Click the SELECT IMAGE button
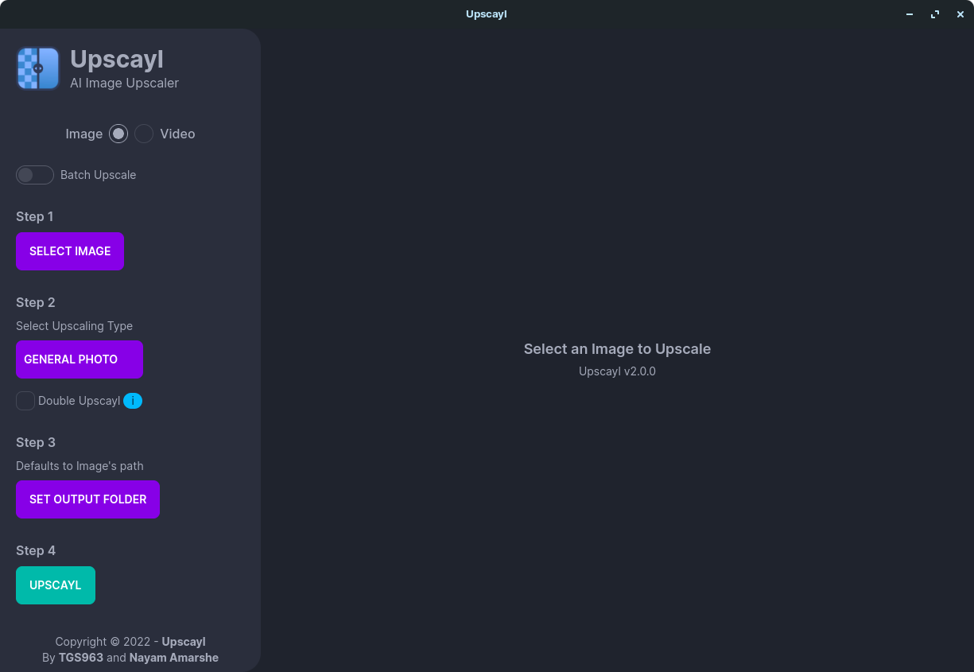The width and height of the screenshot is (974, 672). tap(70, 251)
